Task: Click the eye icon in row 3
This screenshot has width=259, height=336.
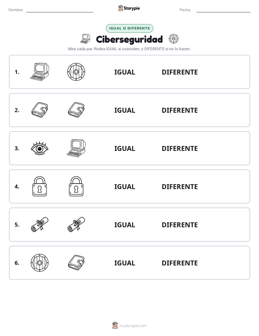Action: [x=40, y=148]
